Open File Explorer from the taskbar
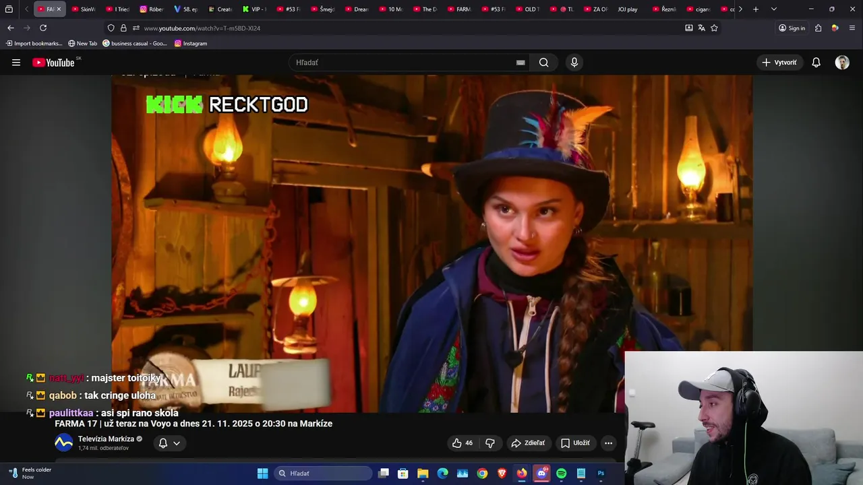The image size is (863, 485). click(423, 474)
